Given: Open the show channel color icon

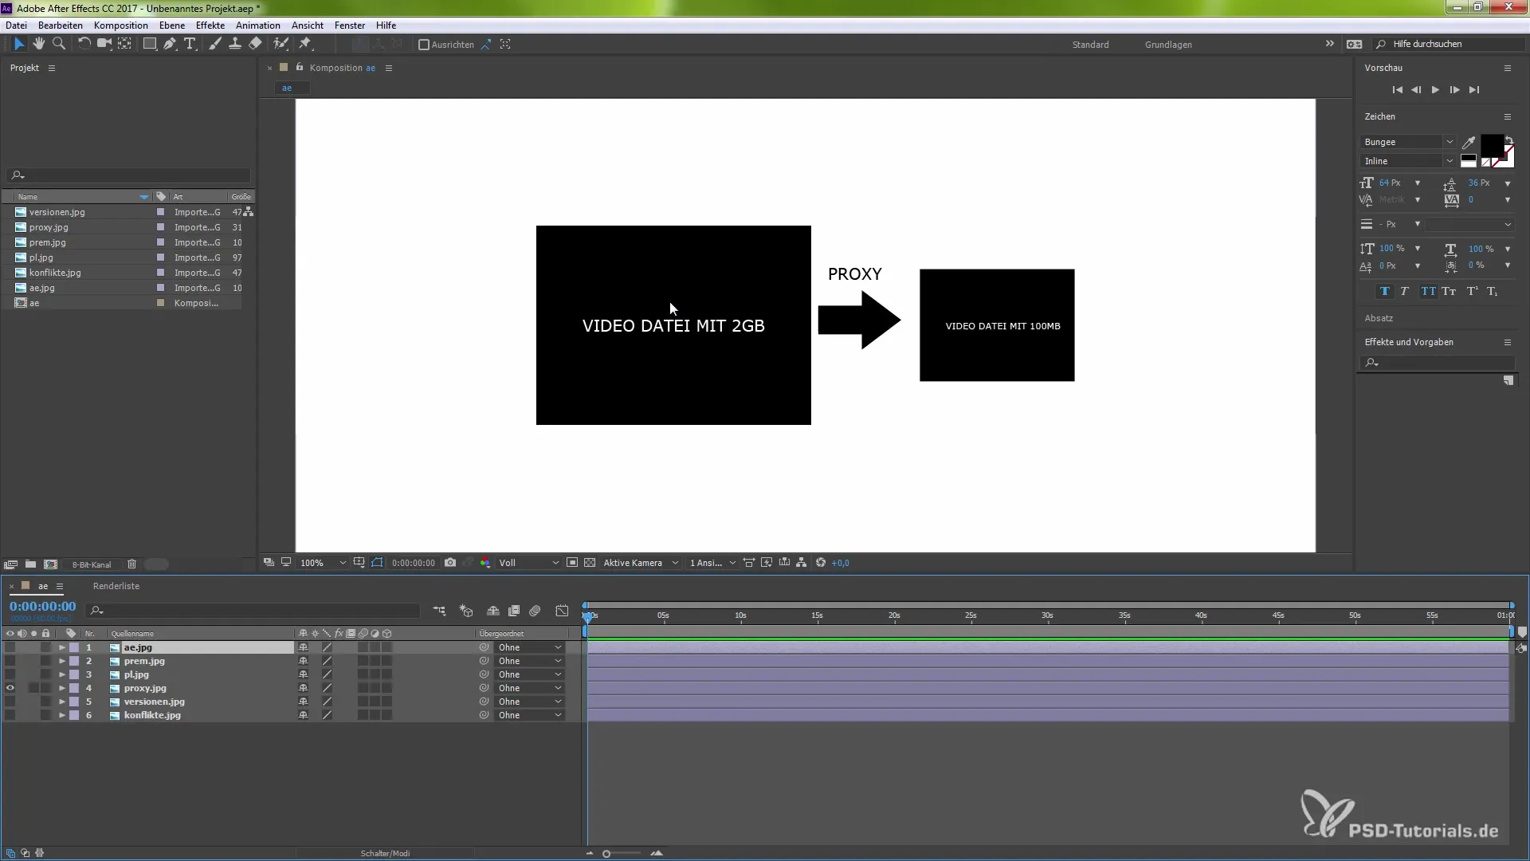Looking at the screenshot, I should [485, 563].
